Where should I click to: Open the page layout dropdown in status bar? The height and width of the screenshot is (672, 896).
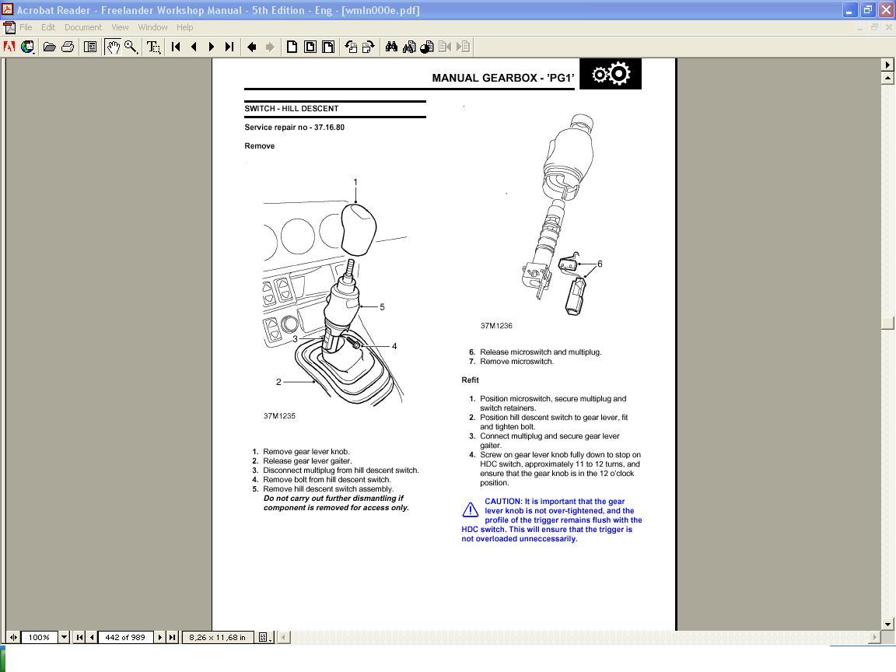264,637
